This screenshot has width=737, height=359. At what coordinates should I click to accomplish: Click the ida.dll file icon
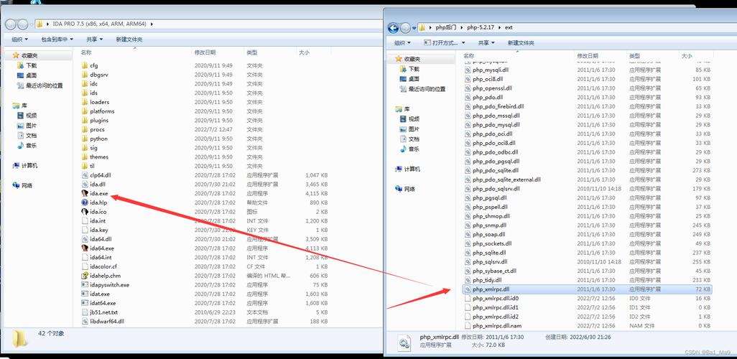[x=85, y=185]
